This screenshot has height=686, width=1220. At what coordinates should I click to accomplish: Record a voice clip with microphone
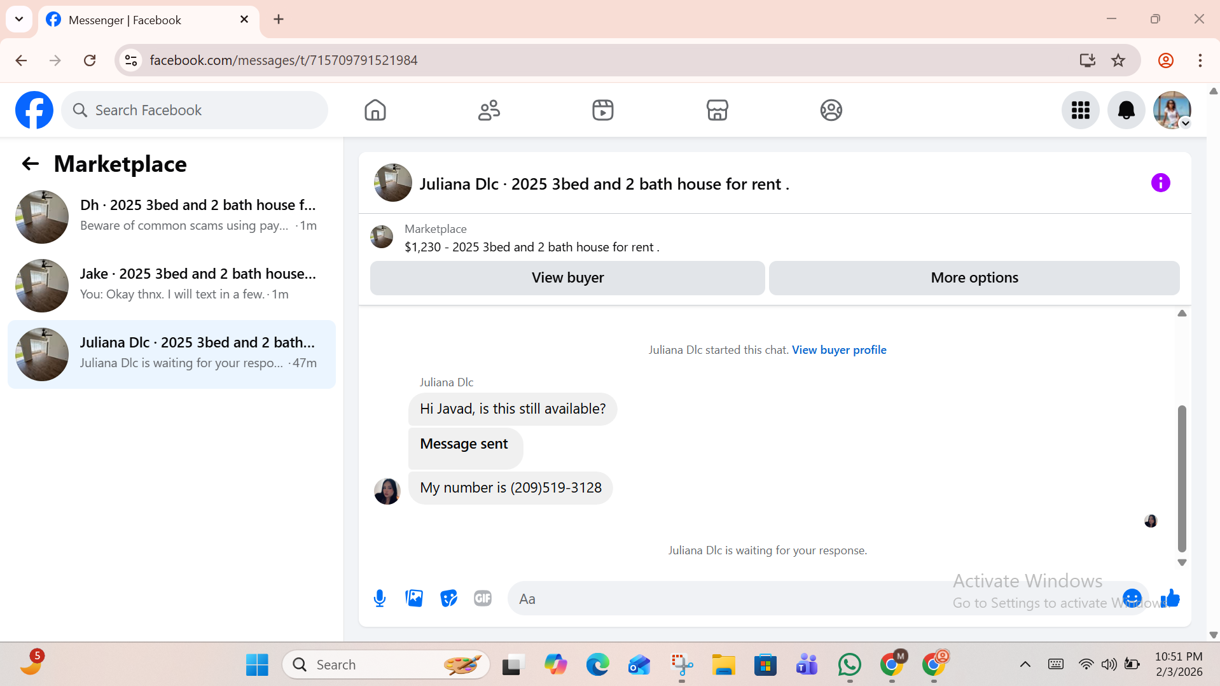(x=380, y=599)
